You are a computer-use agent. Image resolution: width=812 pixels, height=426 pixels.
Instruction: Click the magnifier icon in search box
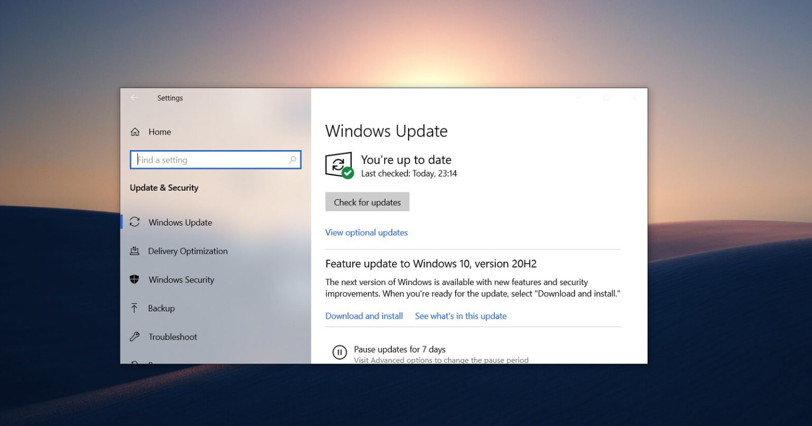[x=292, y=160]
